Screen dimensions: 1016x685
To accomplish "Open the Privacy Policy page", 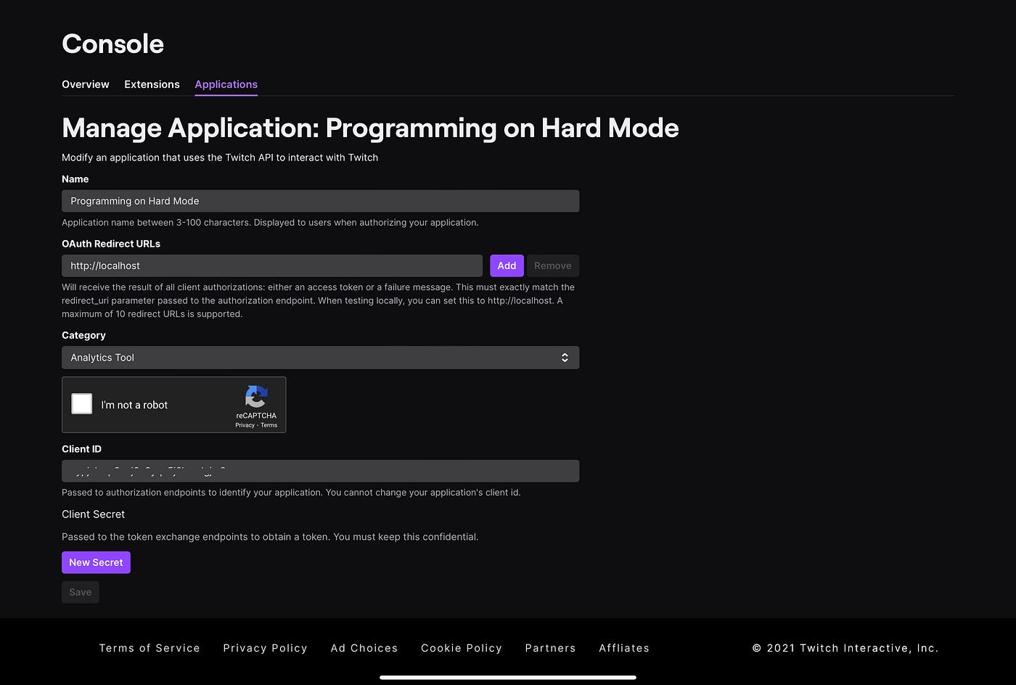I will [x=265, y=648].
